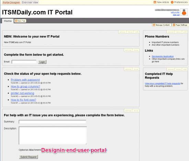Image resolution: width=189 pixels, height=161 pixels.
Task: Click the sign out link
Action: (x=176, y=15)
